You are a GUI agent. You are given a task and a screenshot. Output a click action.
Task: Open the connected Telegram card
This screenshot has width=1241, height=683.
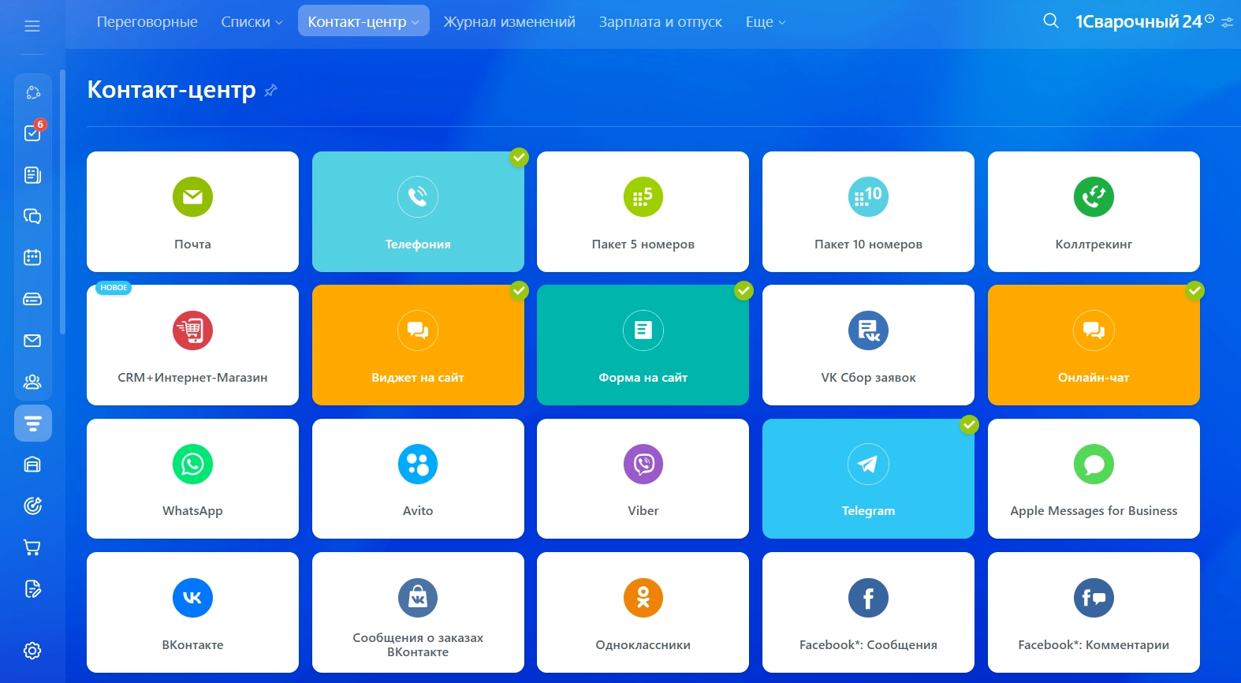[868, 479]
